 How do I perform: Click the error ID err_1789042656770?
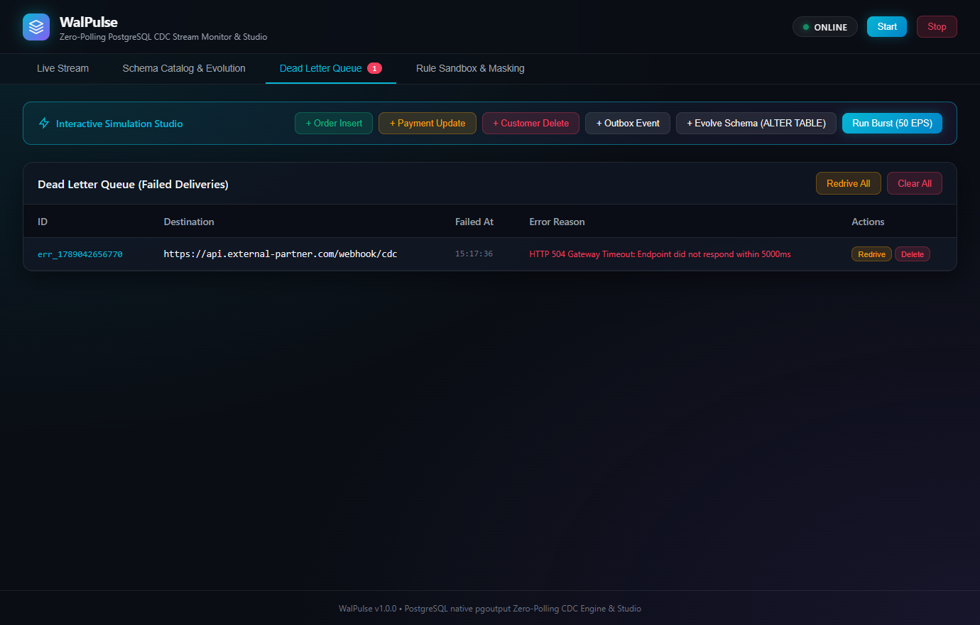[80, 254]
